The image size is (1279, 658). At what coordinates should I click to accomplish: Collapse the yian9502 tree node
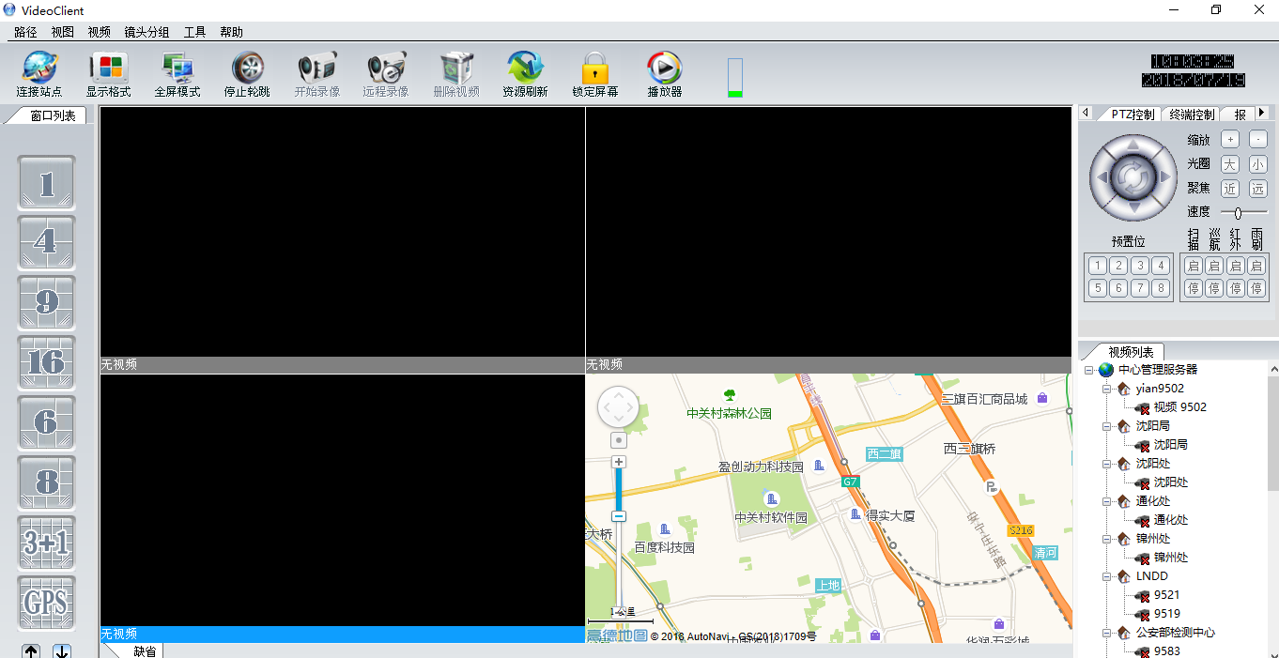click(1107, 389)
